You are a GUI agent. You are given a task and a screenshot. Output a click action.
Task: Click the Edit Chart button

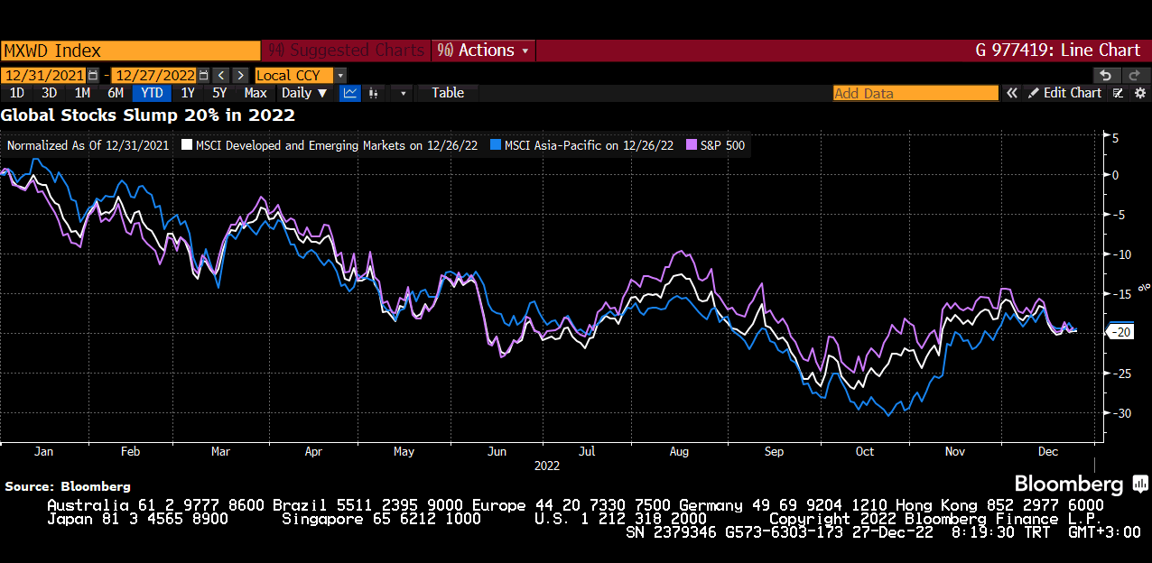[x=1065, y=93]
